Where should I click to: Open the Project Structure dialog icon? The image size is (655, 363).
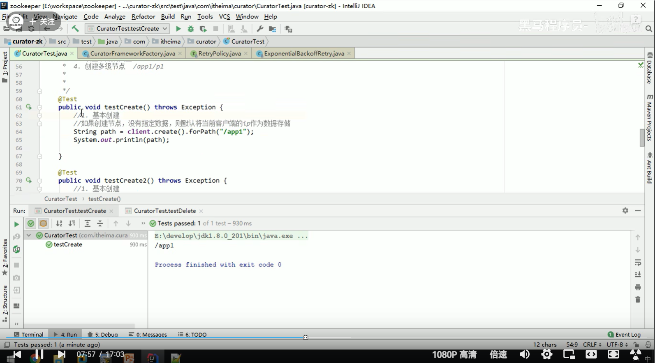coord(272,29)
